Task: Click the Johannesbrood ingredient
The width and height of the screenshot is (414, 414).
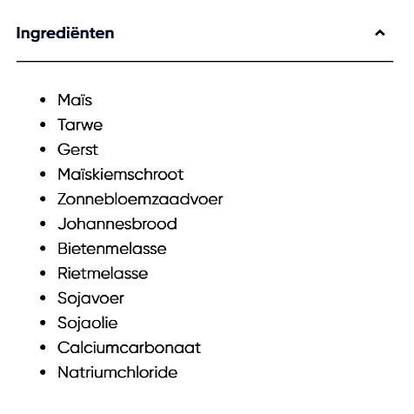Action: point(117,224)
